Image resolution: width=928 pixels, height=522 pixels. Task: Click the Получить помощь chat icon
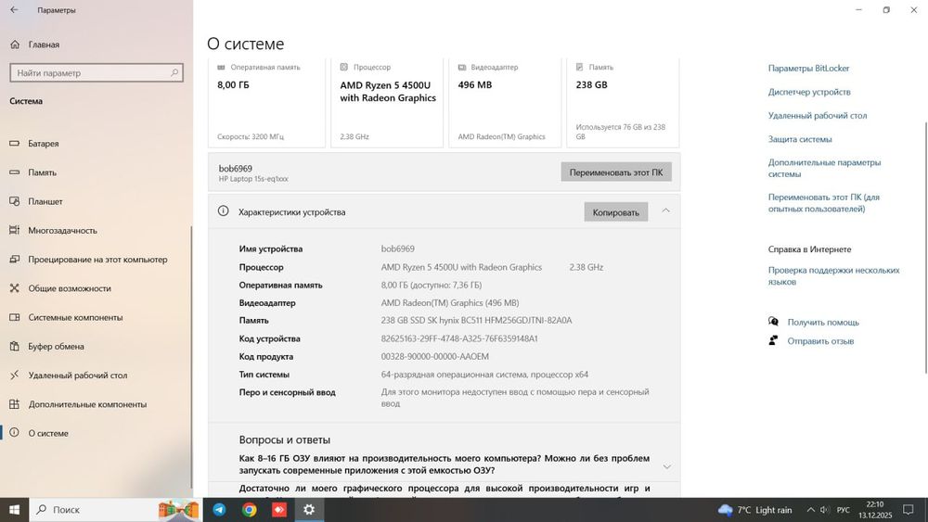point(773,322)
